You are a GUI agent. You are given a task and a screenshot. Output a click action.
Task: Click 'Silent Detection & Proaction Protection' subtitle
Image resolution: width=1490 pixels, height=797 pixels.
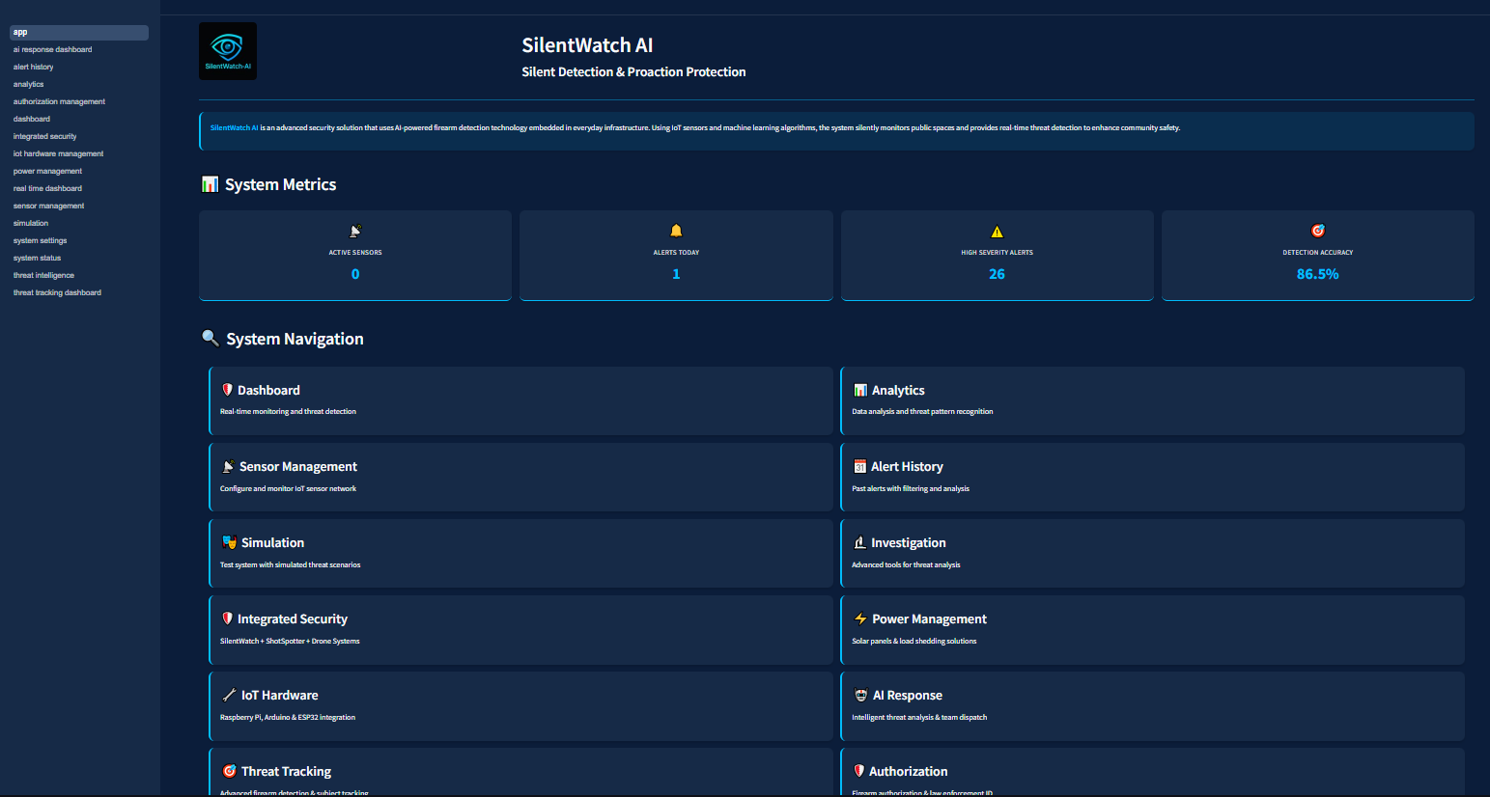point(633,71)
